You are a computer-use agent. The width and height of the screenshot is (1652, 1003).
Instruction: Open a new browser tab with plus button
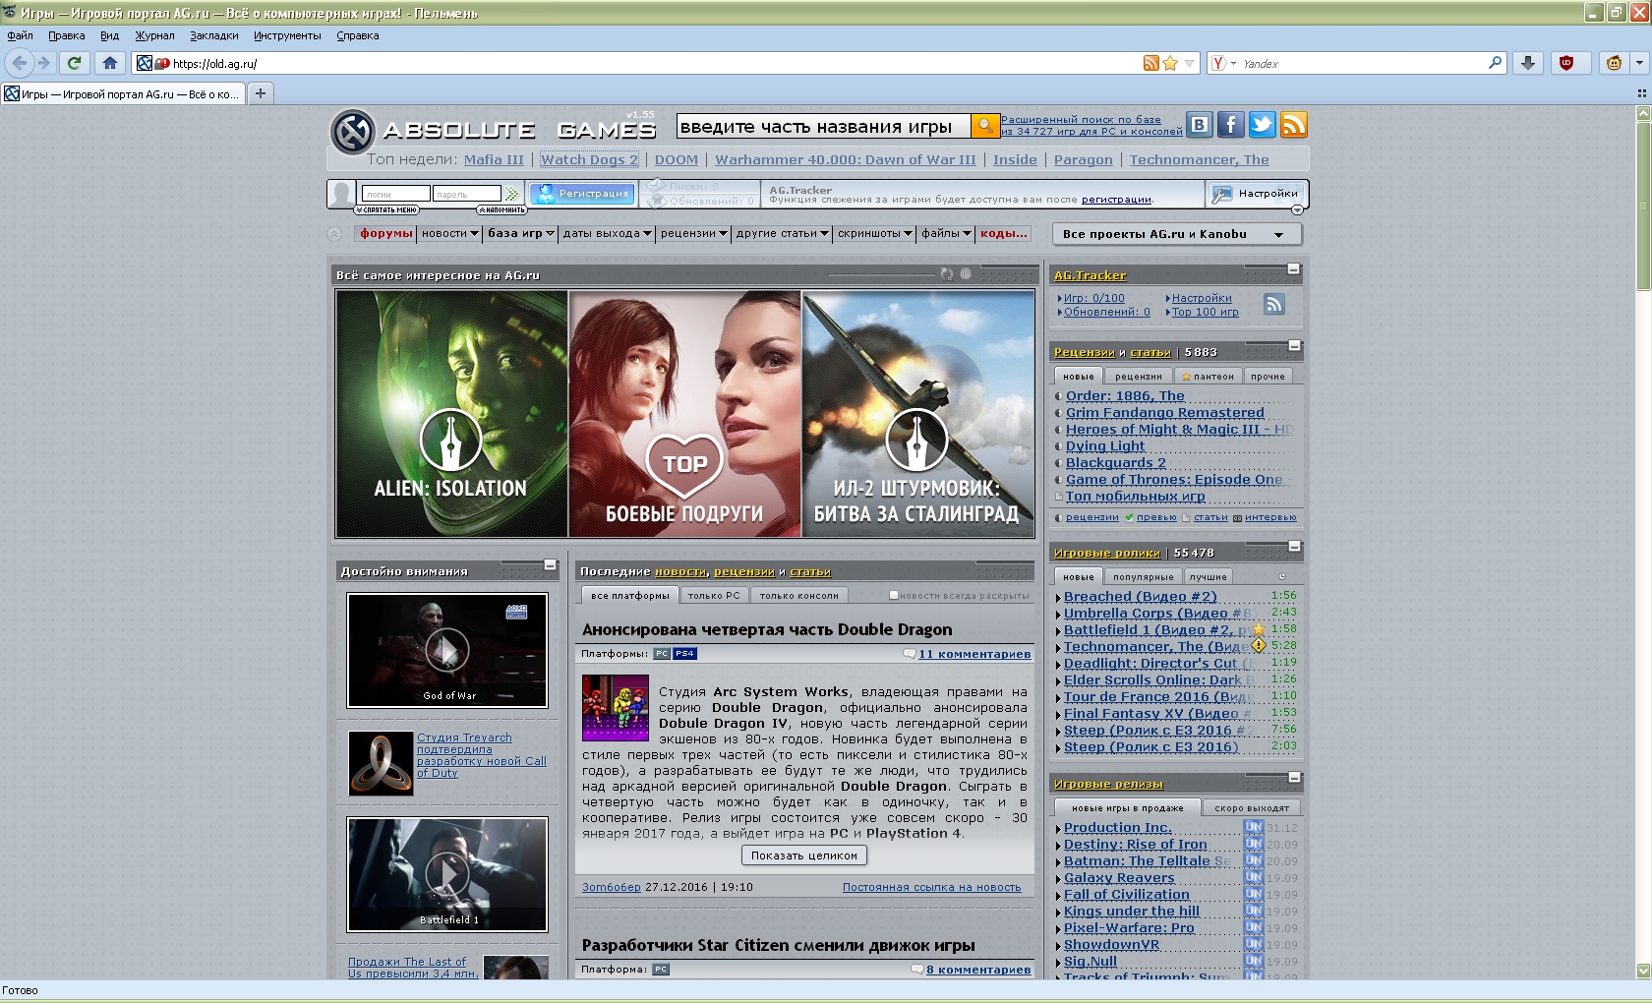pos(261,93)
